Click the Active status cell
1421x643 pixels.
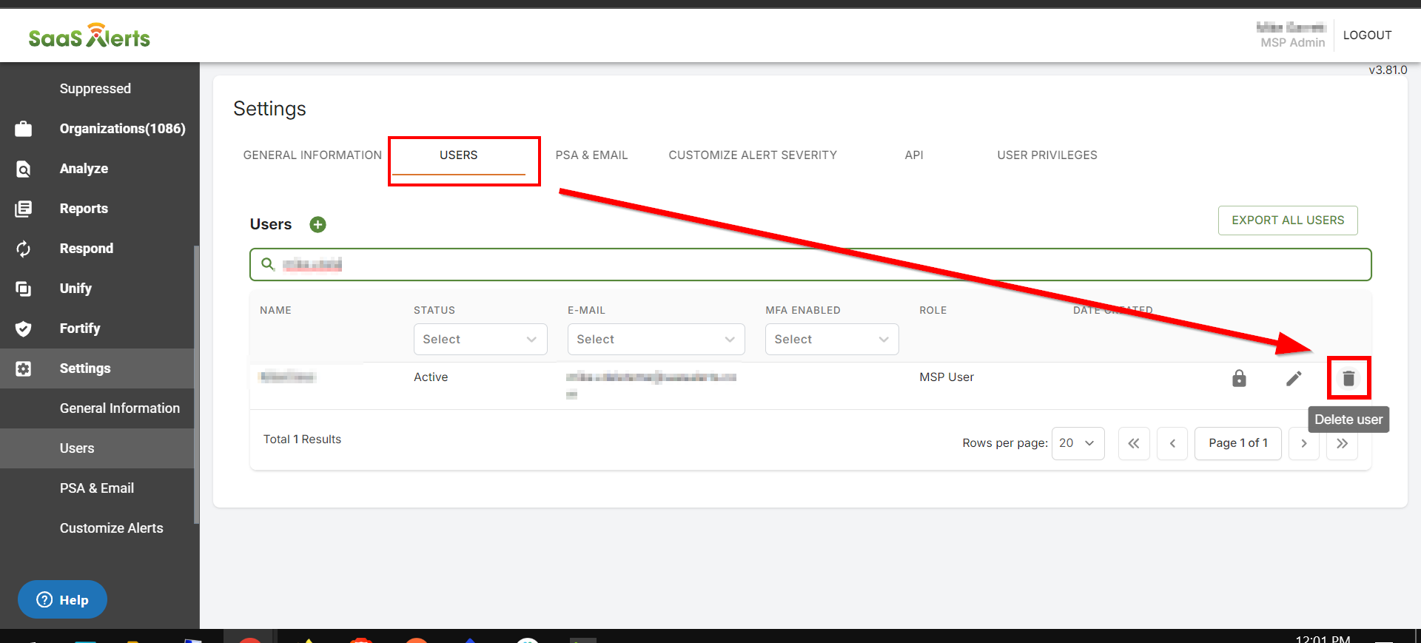tap(431, 377)
